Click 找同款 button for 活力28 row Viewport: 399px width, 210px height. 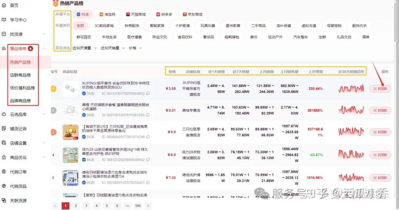click(x=380, y=155)
